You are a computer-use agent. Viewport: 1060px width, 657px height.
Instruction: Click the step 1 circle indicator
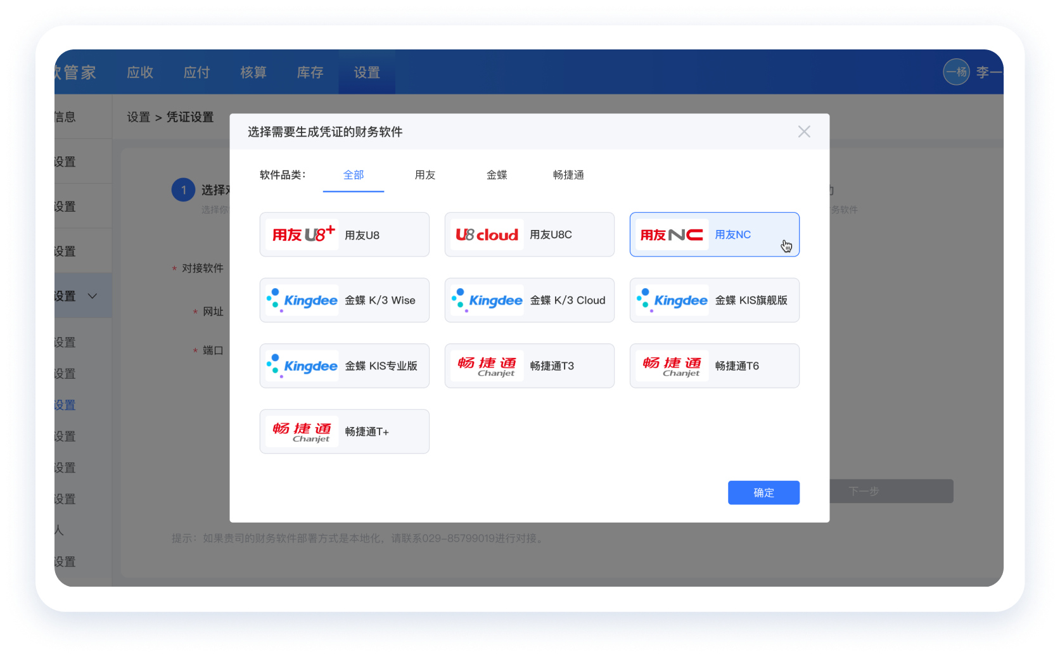click(x=184, y=190)
